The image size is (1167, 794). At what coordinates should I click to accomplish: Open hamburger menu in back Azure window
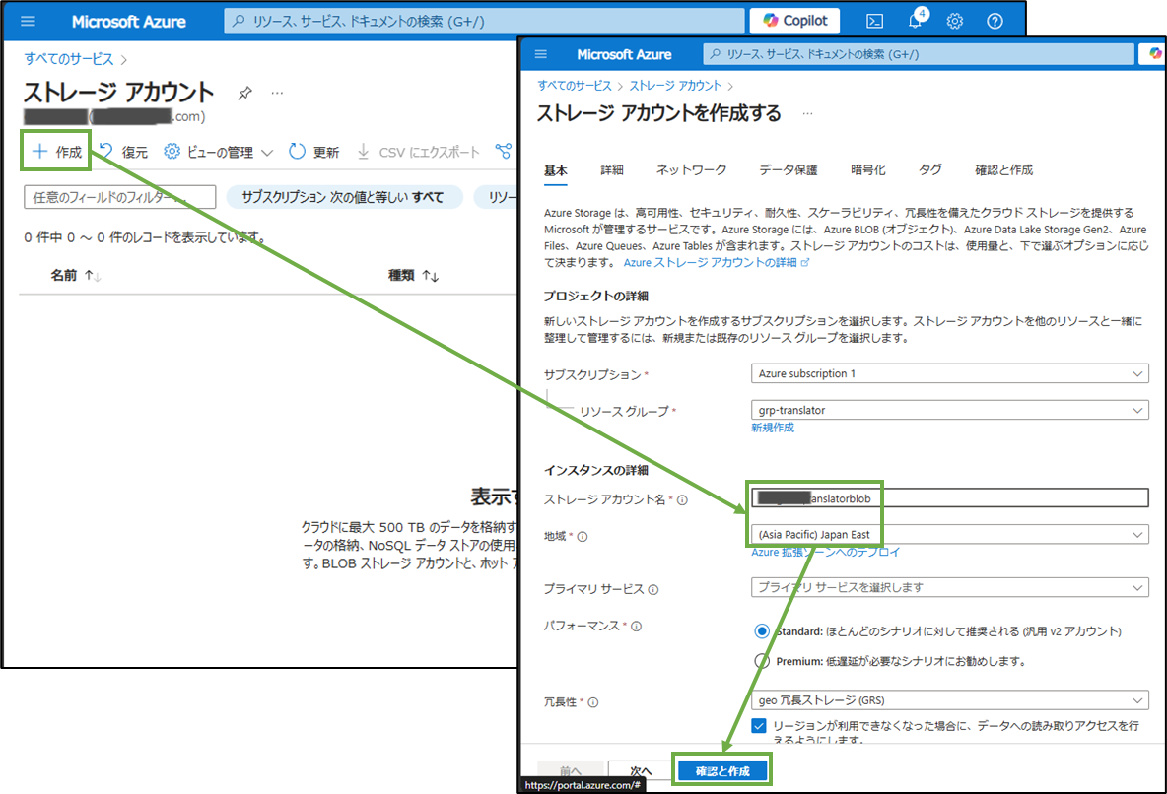[x=28, y=21]
